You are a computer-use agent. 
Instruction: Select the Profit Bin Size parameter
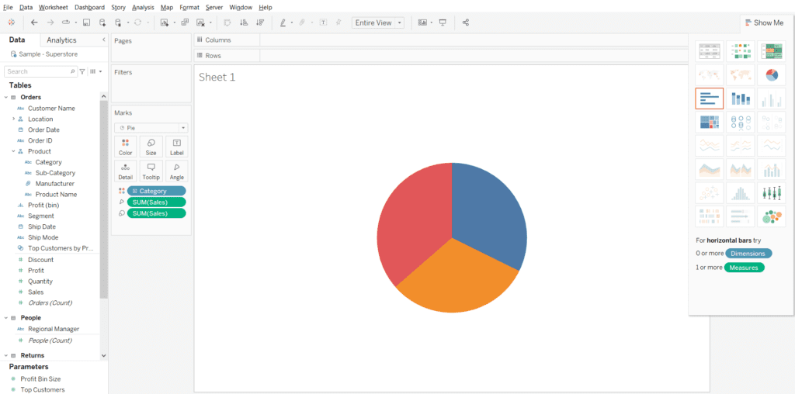(x=40, y=378)
